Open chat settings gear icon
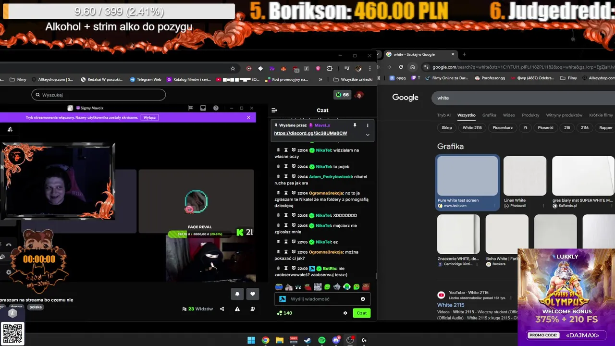 (345, 313)
